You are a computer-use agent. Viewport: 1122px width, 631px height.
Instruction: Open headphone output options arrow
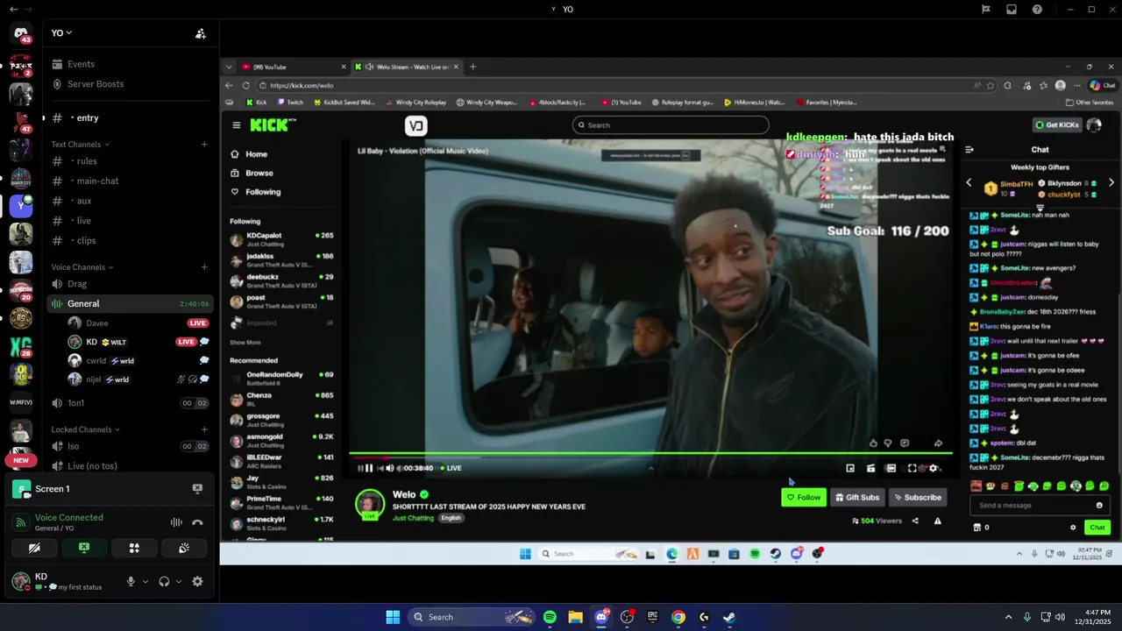[x=179, y=581]
